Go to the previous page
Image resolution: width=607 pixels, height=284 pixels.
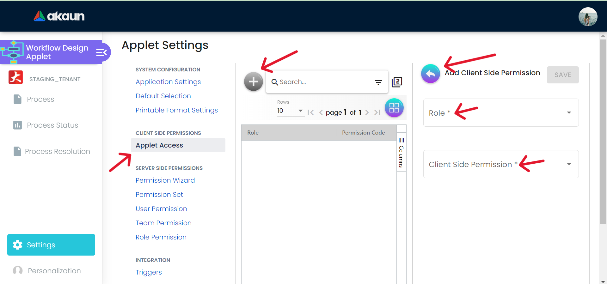(x=321, y=112)
